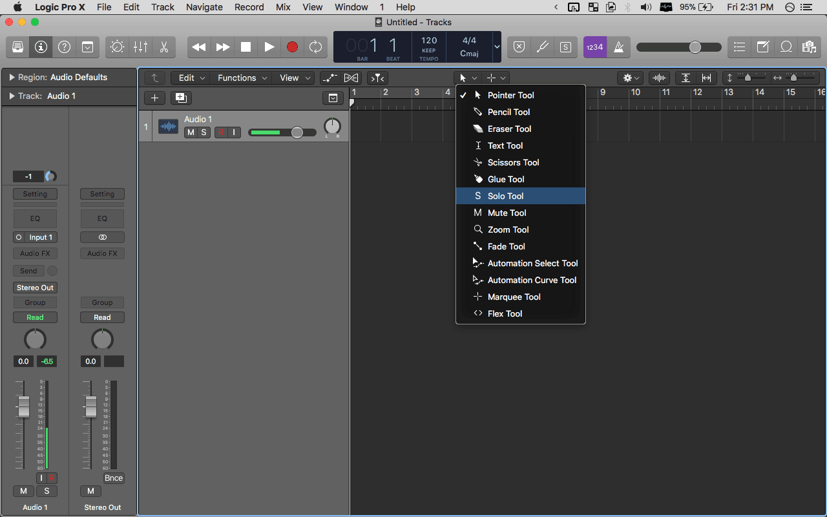Screen dimensions: 827x517
Task: Enable the purple count-in 1234 button
Action: pos(594,47)
